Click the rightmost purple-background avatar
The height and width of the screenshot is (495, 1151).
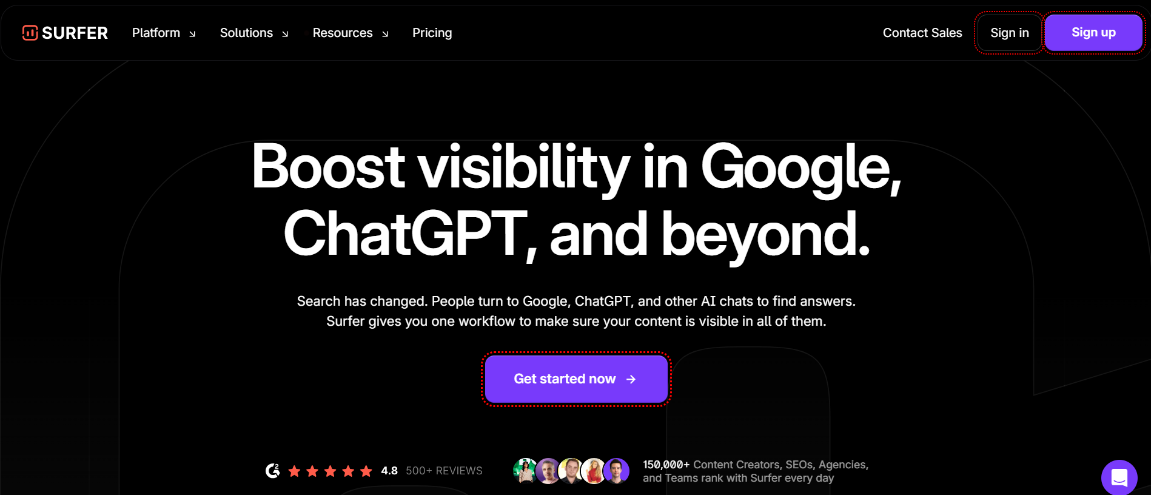pyautogui.click(x=617, y=471)
